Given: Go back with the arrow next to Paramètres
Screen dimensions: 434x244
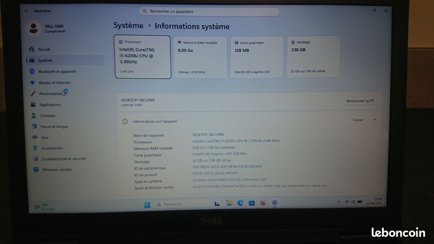Looking at the screenshot, I should coord(26,10).
